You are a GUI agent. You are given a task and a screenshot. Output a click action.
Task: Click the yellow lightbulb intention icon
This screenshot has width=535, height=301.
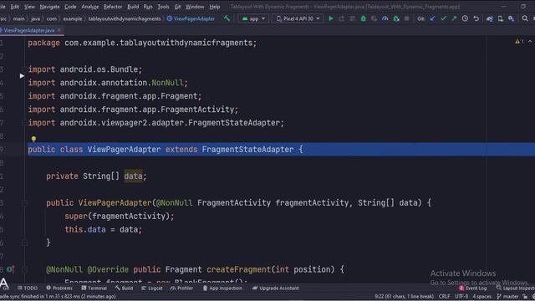(33, 139)
